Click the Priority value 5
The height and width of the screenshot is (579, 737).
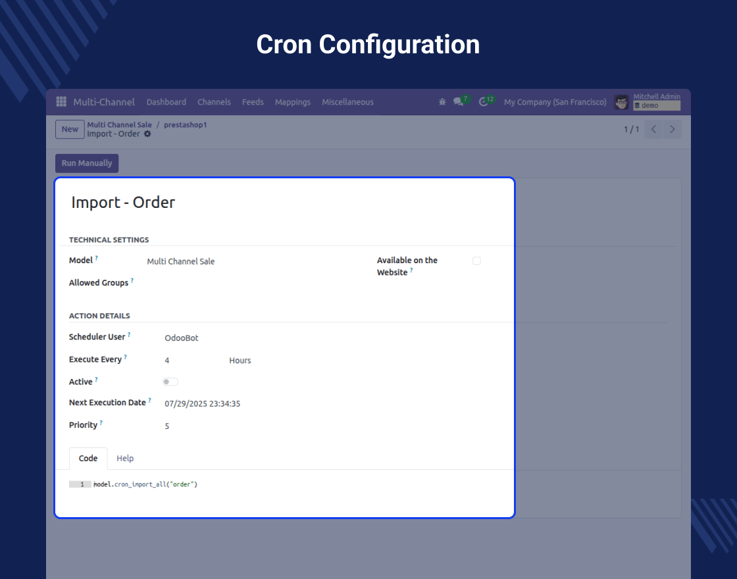coord(167,426)
